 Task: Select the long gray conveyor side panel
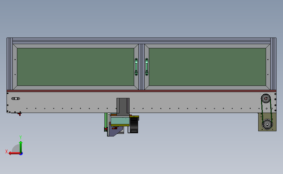click(142, 102)
